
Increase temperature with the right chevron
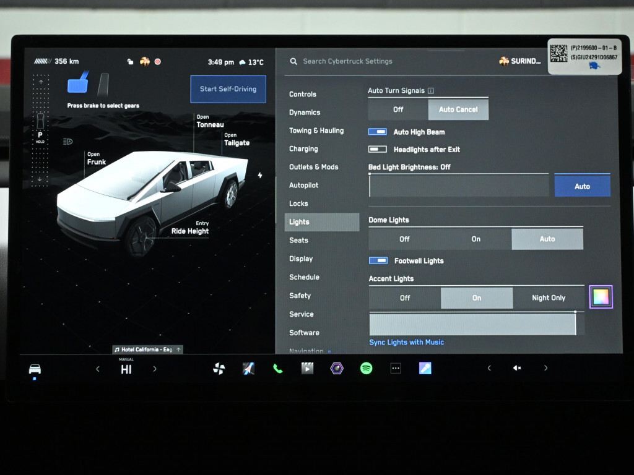click(x=155, y=369)
